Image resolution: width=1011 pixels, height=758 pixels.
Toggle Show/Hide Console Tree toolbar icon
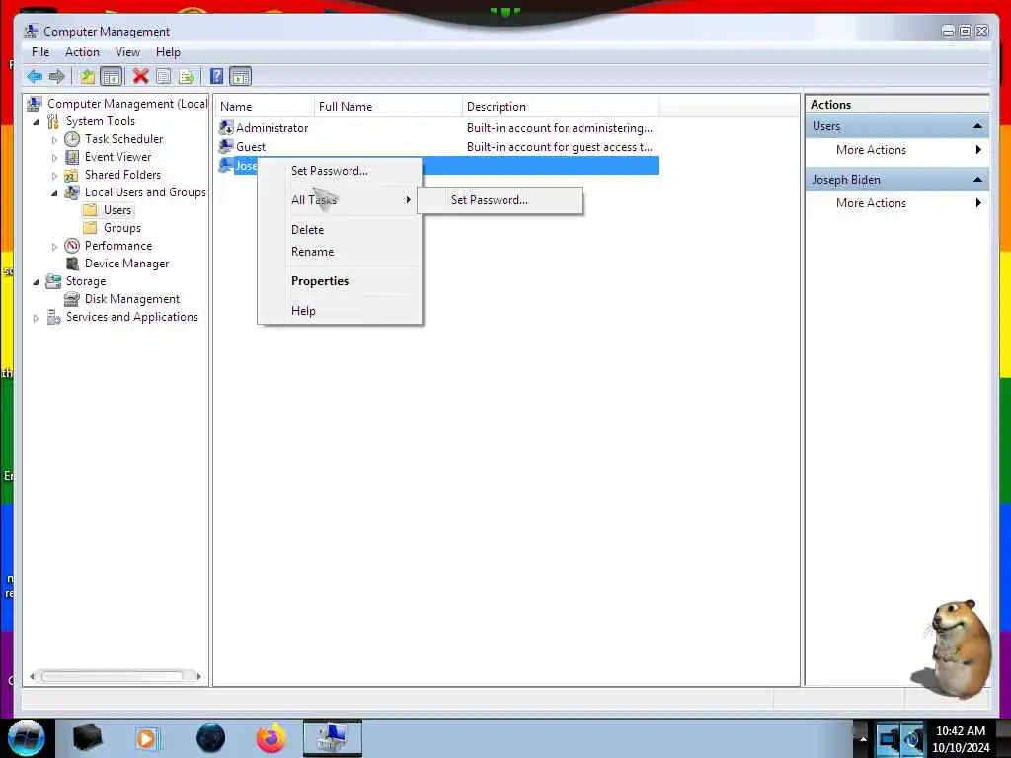tap(111, 77)
